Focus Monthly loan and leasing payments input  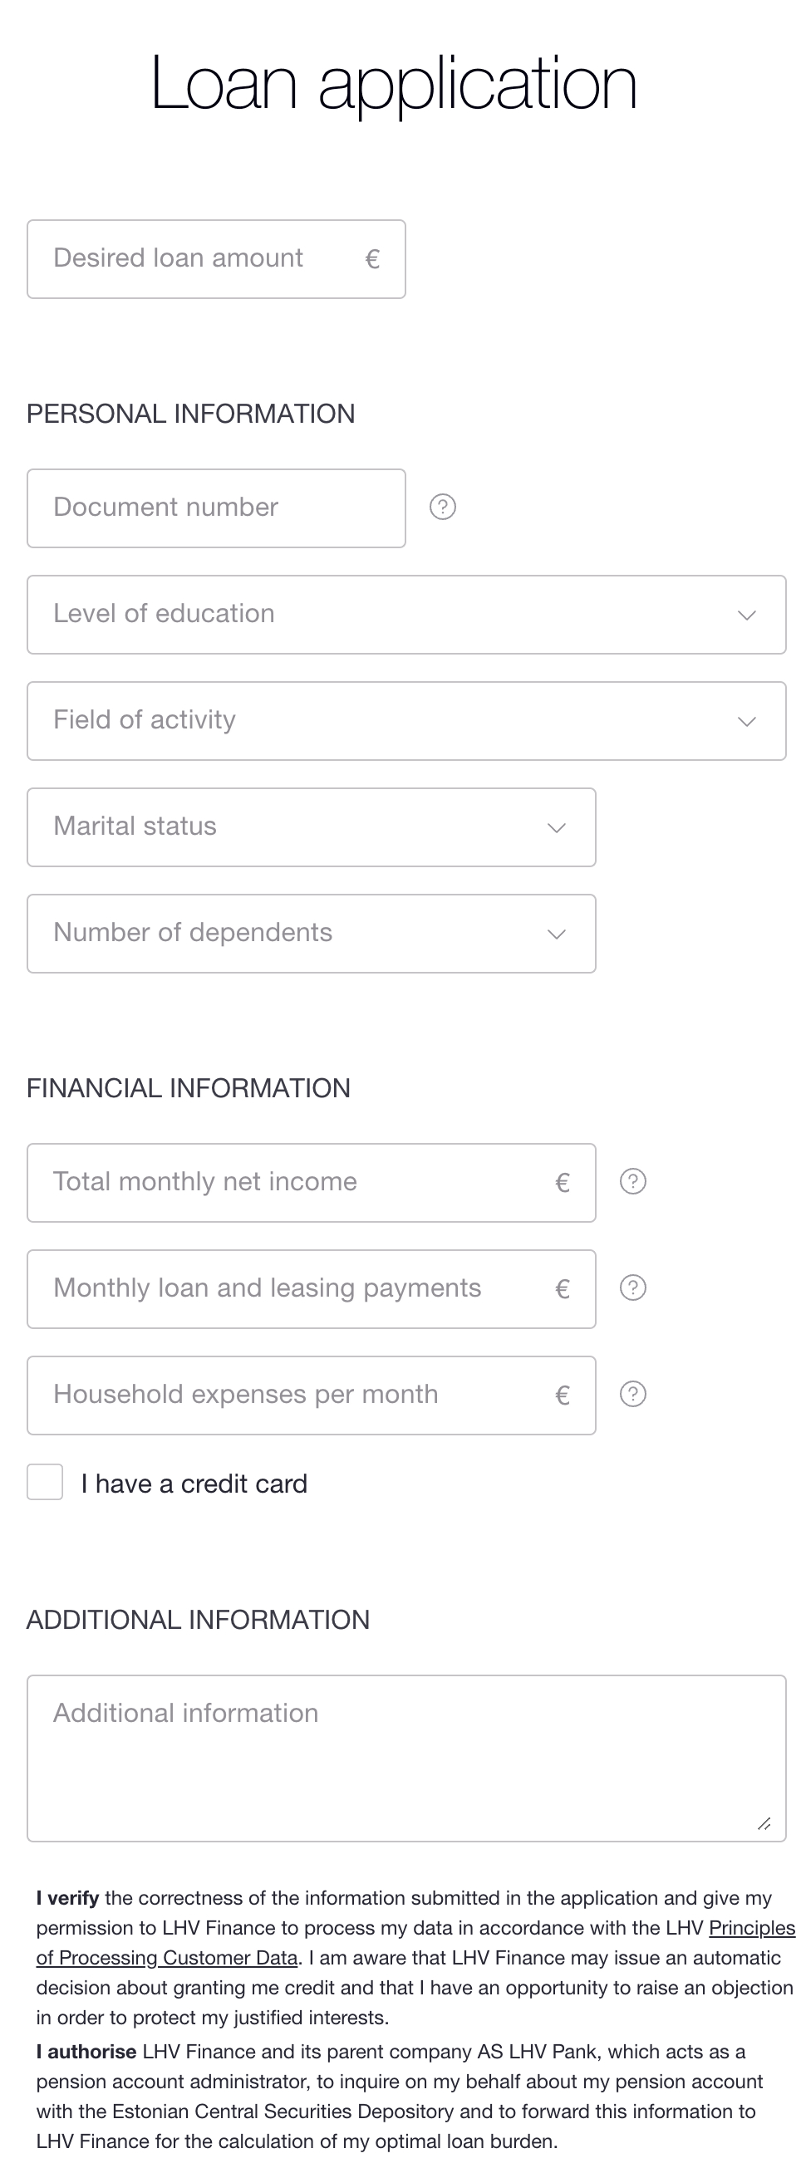[311, 1289]
